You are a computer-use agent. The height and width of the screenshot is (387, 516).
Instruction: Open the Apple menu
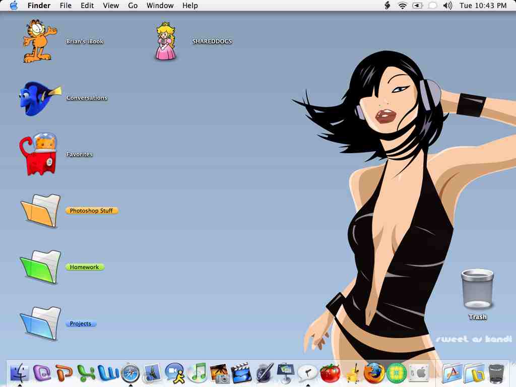tap(14, 6)
